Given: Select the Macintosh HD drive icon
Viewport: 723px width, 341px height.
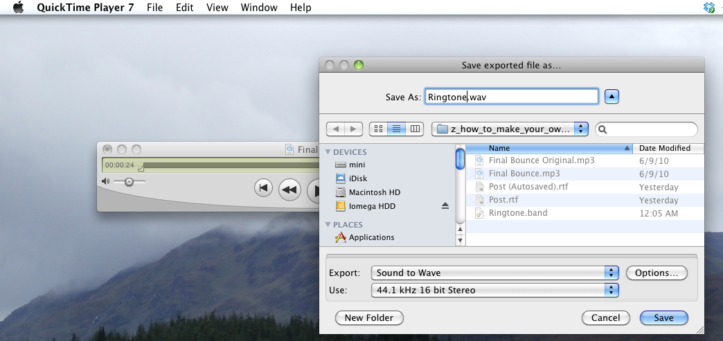Looking at the screenshot, I should coord(340,192).
